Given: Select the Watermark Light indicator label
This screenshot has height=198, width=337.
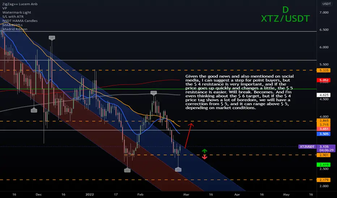Looking at the screenshot, I should [17, 12].
